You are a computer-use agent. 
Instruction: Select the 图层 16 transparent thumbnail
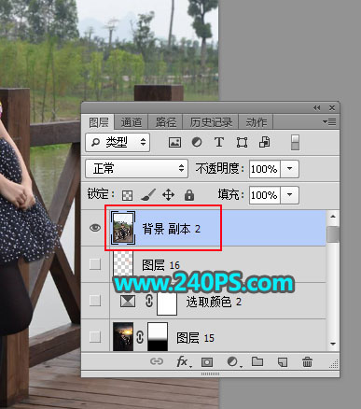(123, 264)
